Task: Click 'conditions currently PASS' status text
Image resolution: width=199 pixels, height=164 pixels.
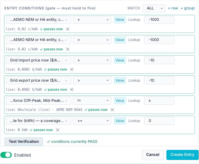Action: click(x=72, y=141)
